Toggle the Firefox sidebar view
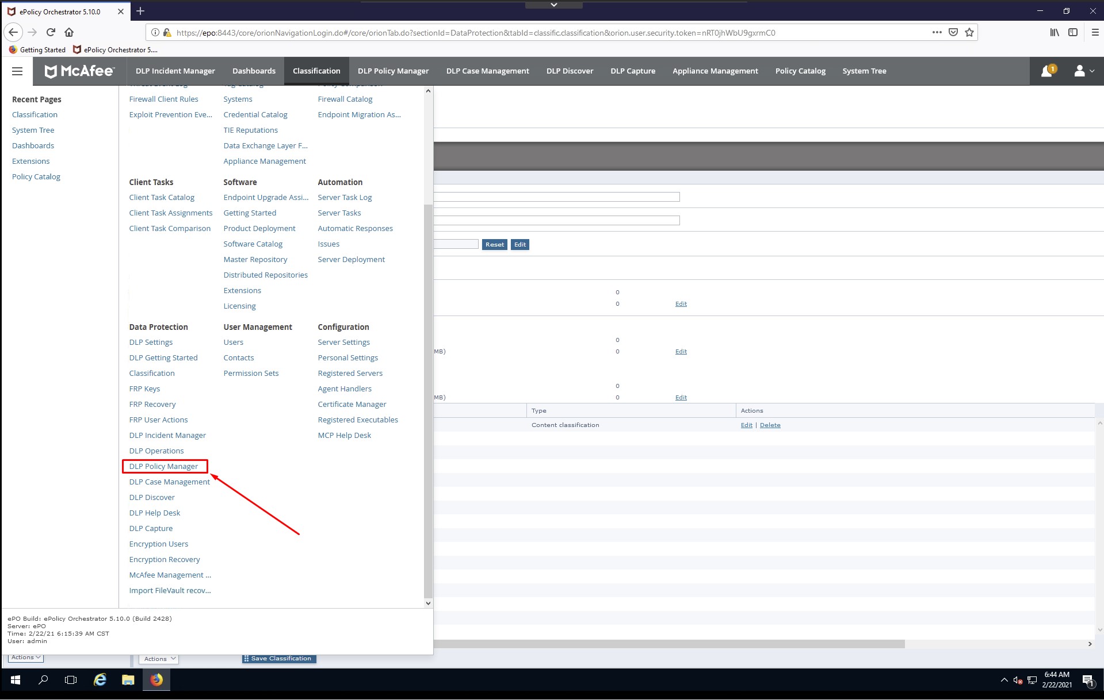This screenshot has width=1104, height=700. (x=1073, y=32)
